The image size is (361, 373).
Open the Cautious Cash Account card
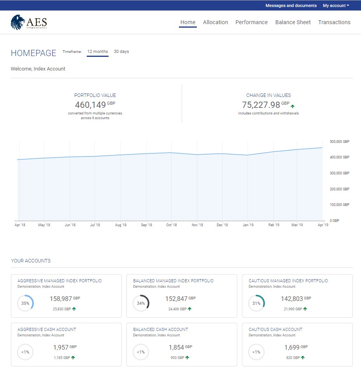[297, 345]
